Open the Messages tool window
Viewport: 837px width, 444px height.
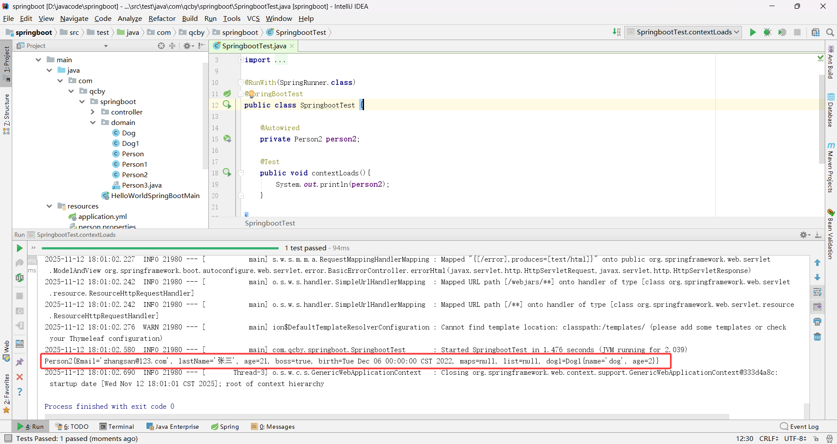coord(273,427)
